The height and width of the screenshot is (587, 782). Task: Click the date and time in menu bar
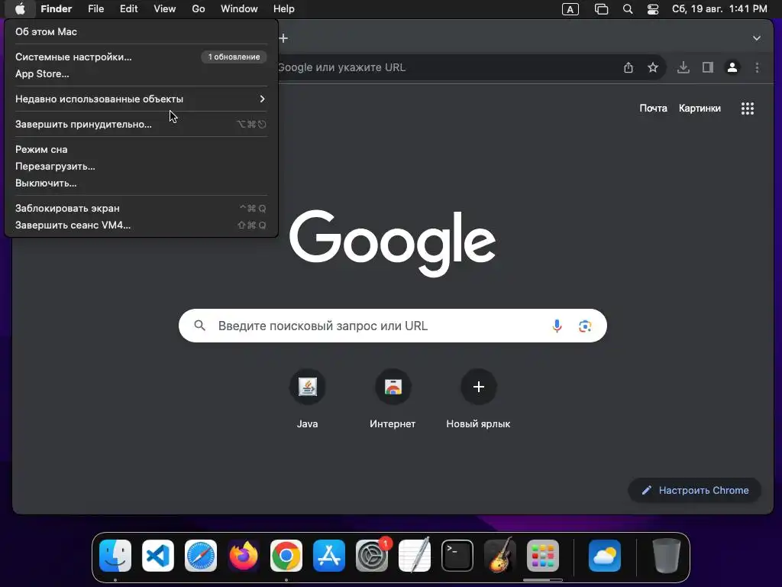(x=719, y=9)
